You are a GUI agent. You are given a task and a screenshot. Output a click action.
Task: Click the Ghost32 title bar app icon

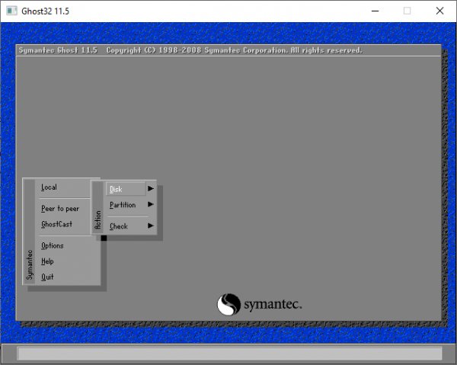11,11
